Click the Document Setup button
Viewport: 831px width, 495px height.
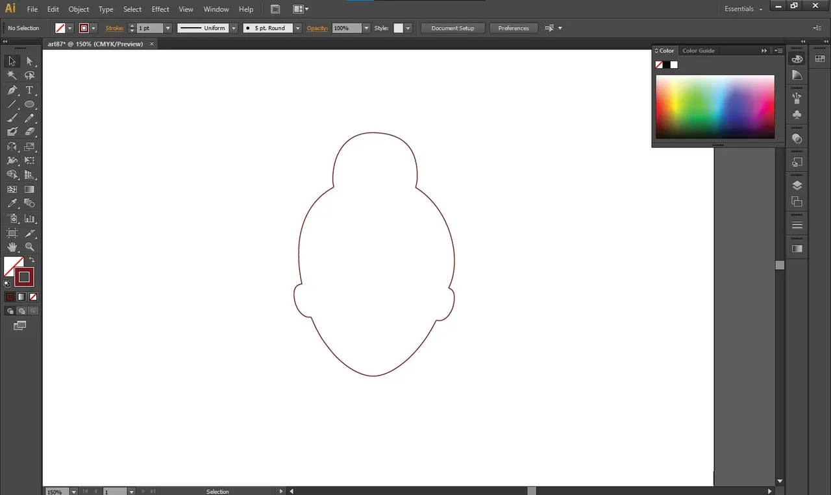click(x=453, y=28)
